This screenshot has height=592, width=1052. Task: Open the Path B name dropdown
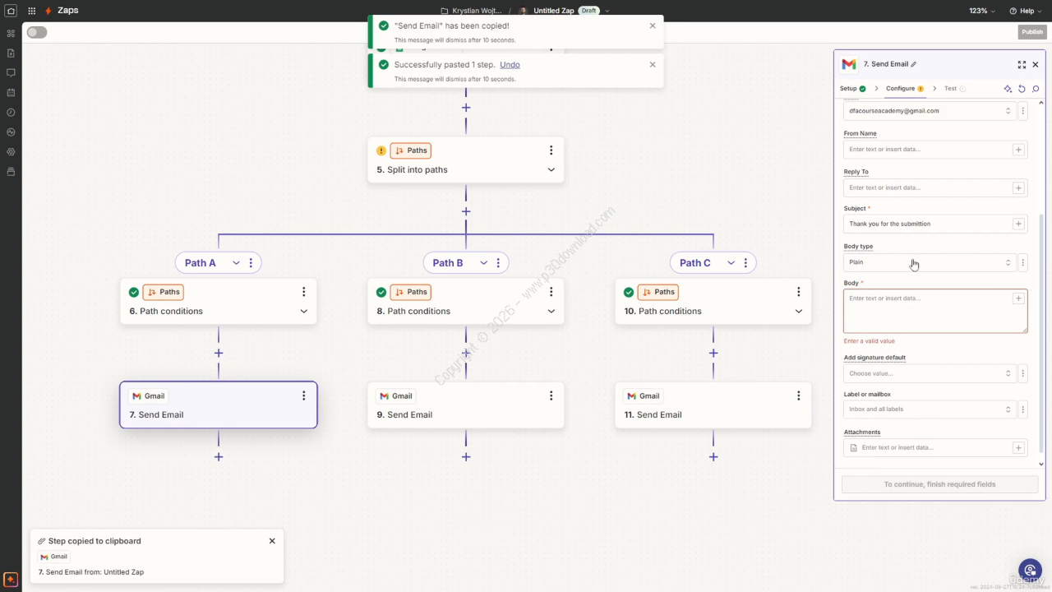[483, 263]
